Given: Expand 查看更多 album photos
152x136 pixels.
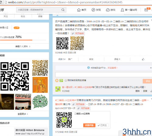Looking at the screenshot, I should pos(23,114).
